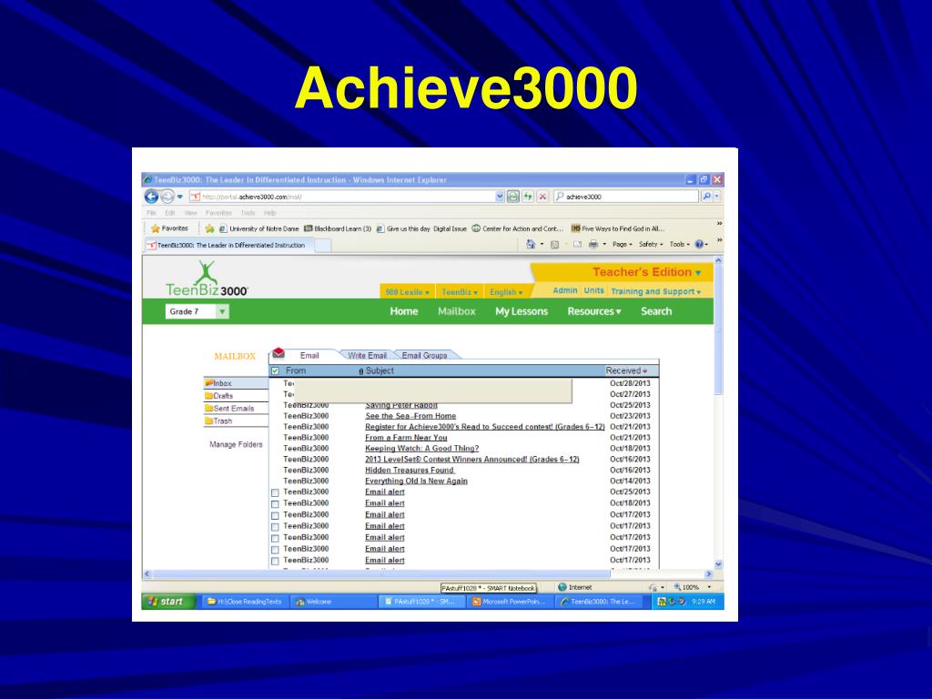Open the Resources dropdown in green bar

pyautogui.click(x=593, y=311)
